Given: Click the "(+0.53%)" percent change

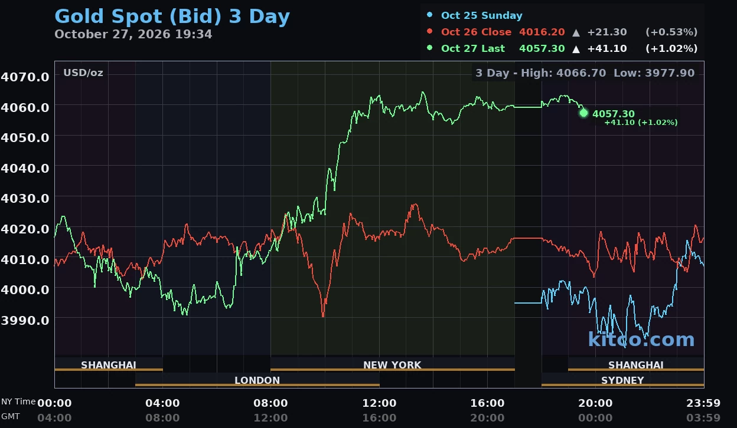Looking at the screenshot, I should [671, 32].
